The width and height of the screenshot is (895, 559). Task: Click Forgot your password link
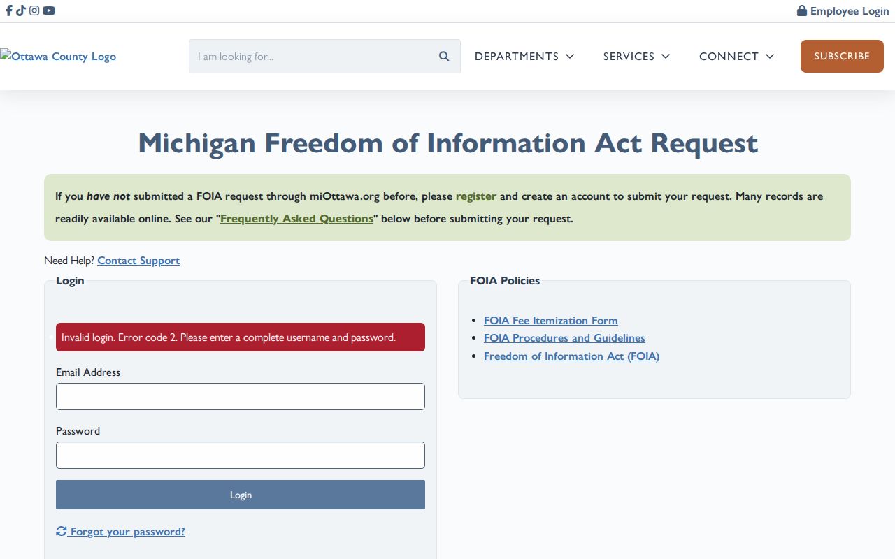coord(120,532)
